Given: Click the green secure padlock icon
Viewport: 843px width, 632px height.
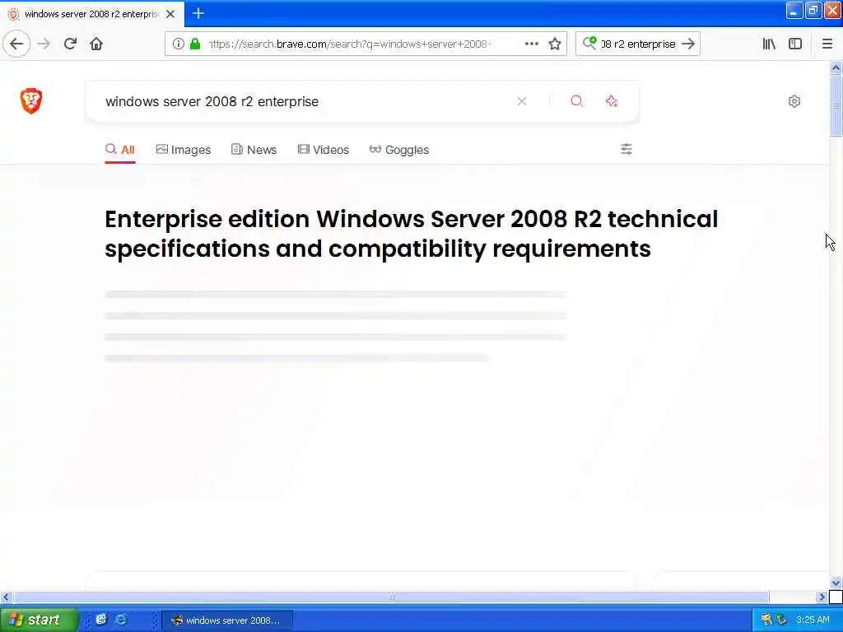Looking at the screenshot, I should [x=195, y=44].
